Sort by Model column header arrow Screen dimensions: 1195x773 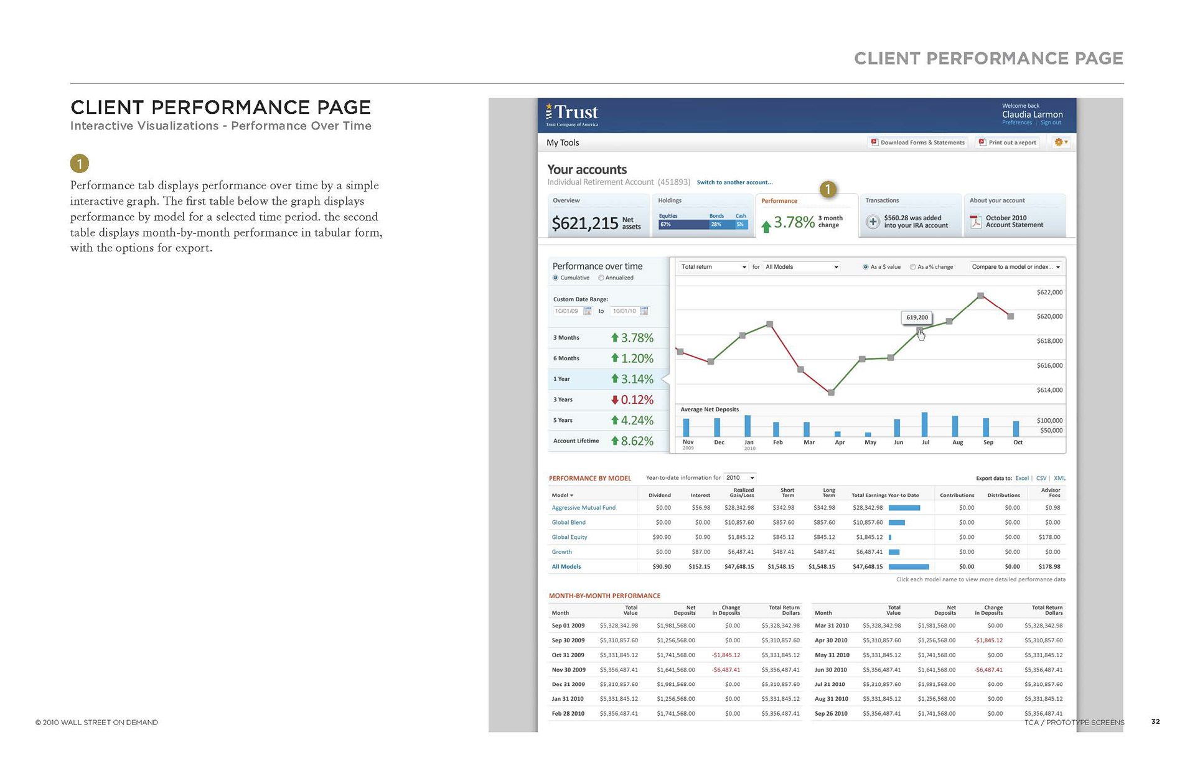point(571,495)
